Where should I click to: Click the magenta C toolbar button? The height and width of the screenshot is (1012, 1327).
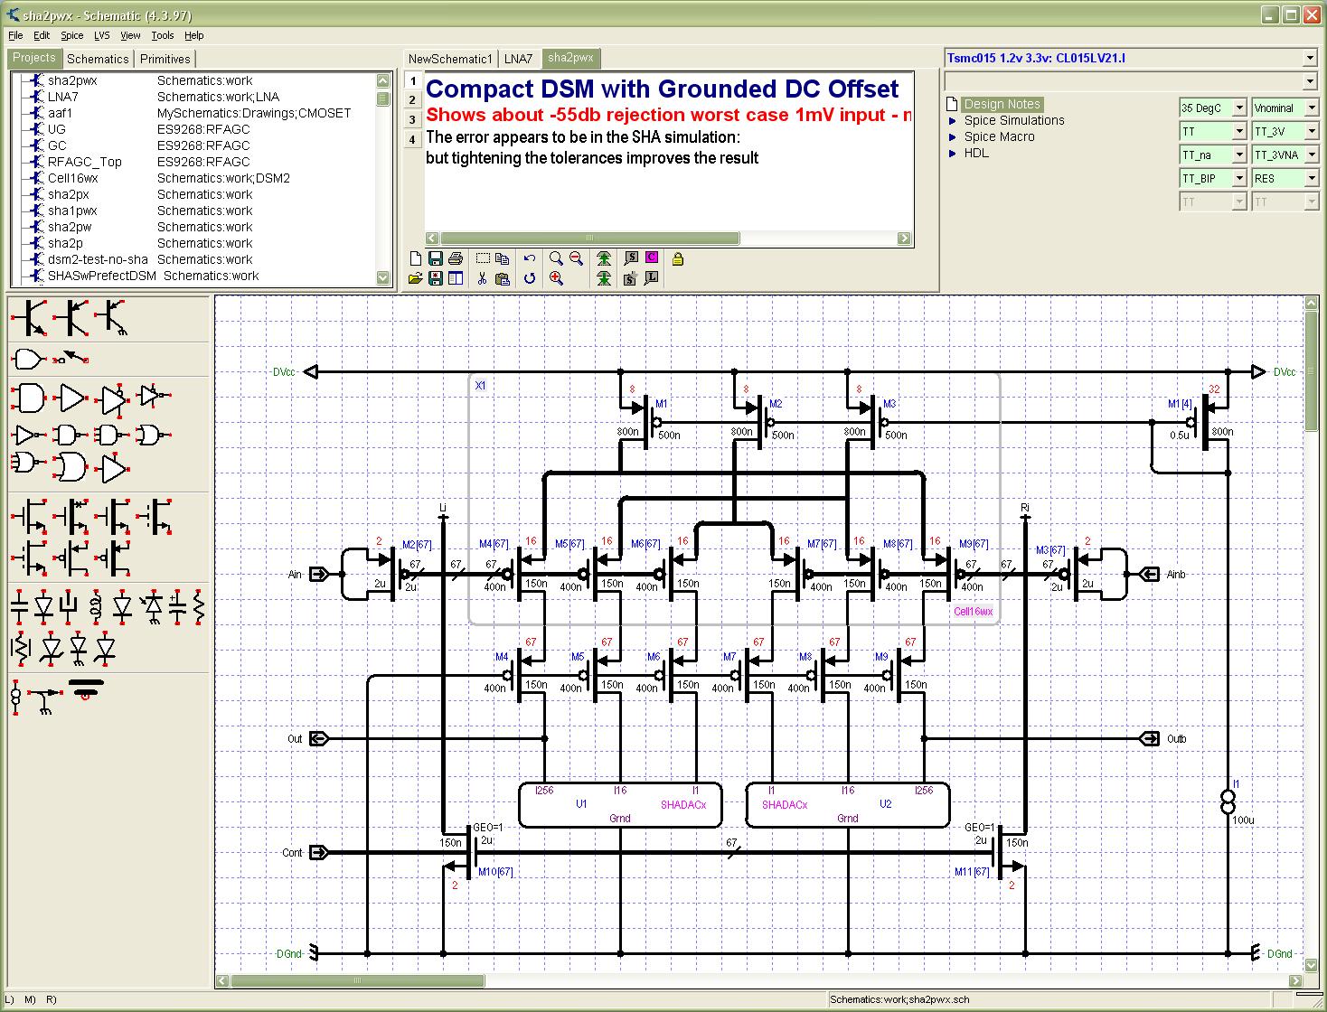(651, 258)
